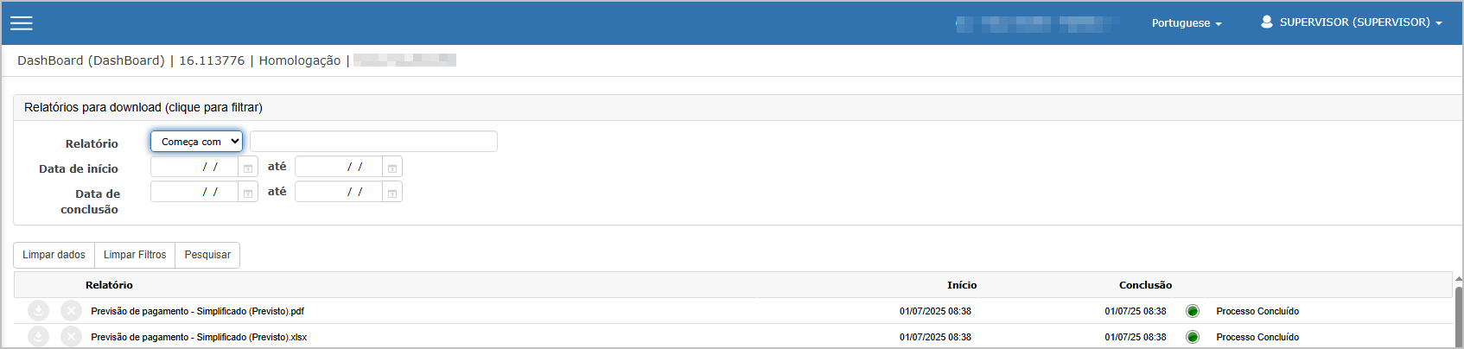Open calendar picker for Data de início até field

(392, 168)
